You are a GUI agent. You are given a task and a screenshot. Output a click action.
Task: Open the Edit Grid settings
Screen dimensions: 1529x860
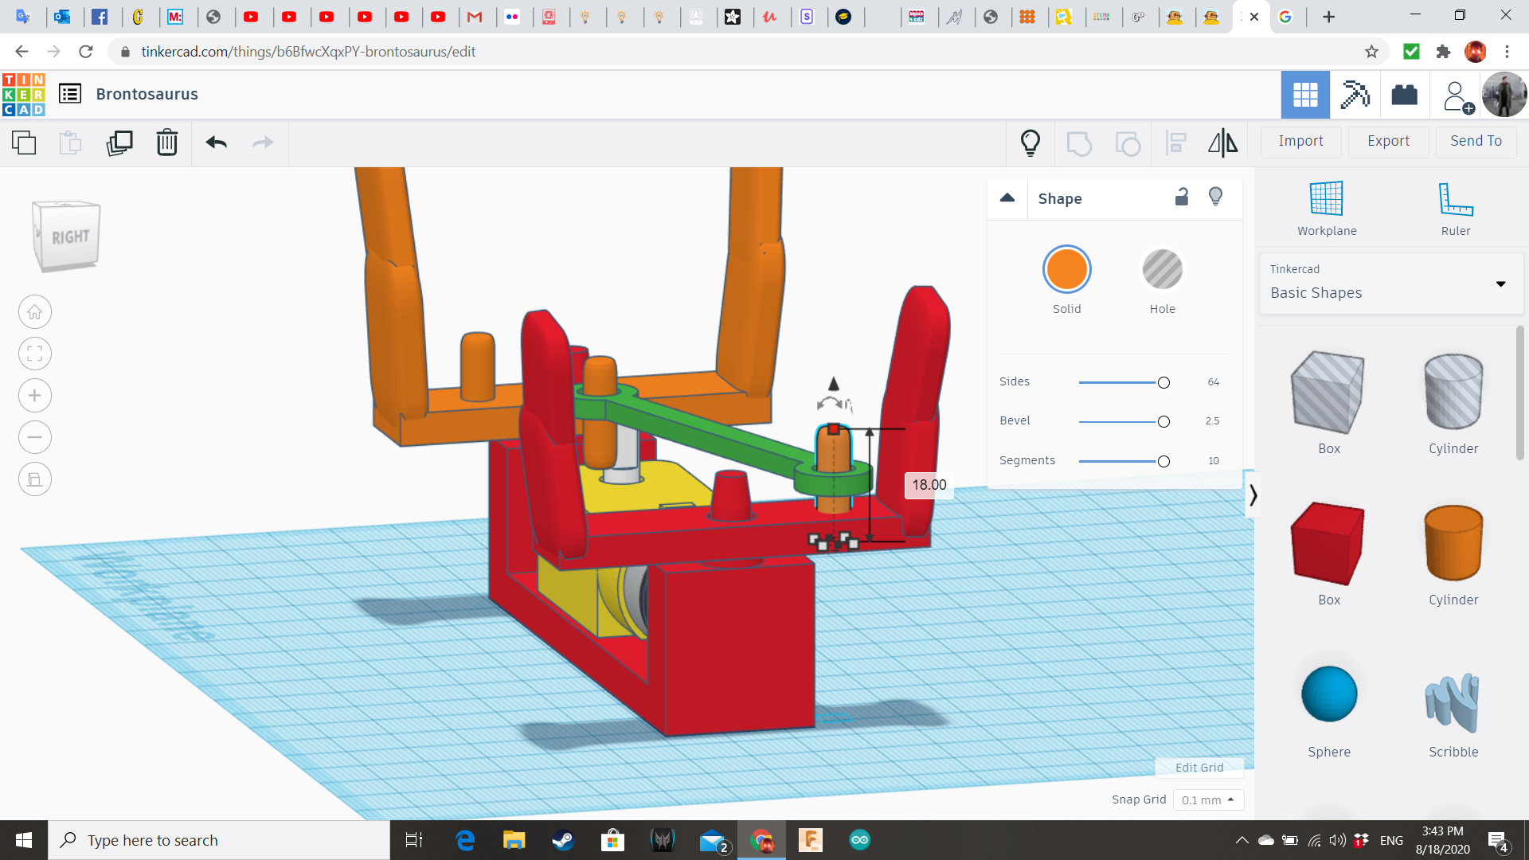coord(1199,767)
